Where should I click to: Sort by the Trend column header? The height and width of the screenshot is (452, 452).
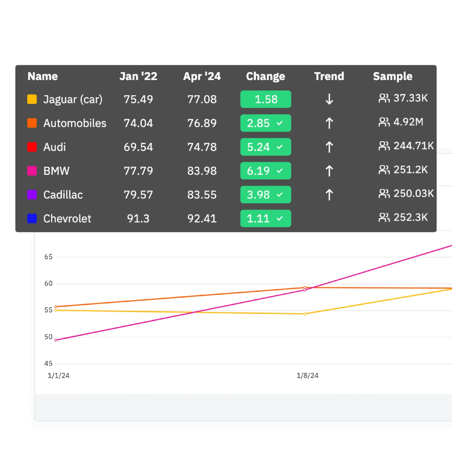[x=329, y=76]
